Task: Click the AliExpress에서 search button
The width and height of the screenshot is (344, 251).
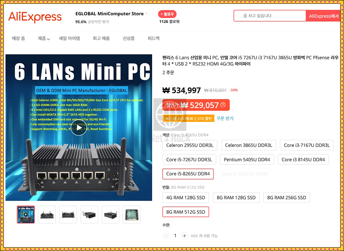Action: (x=323, y=16)
